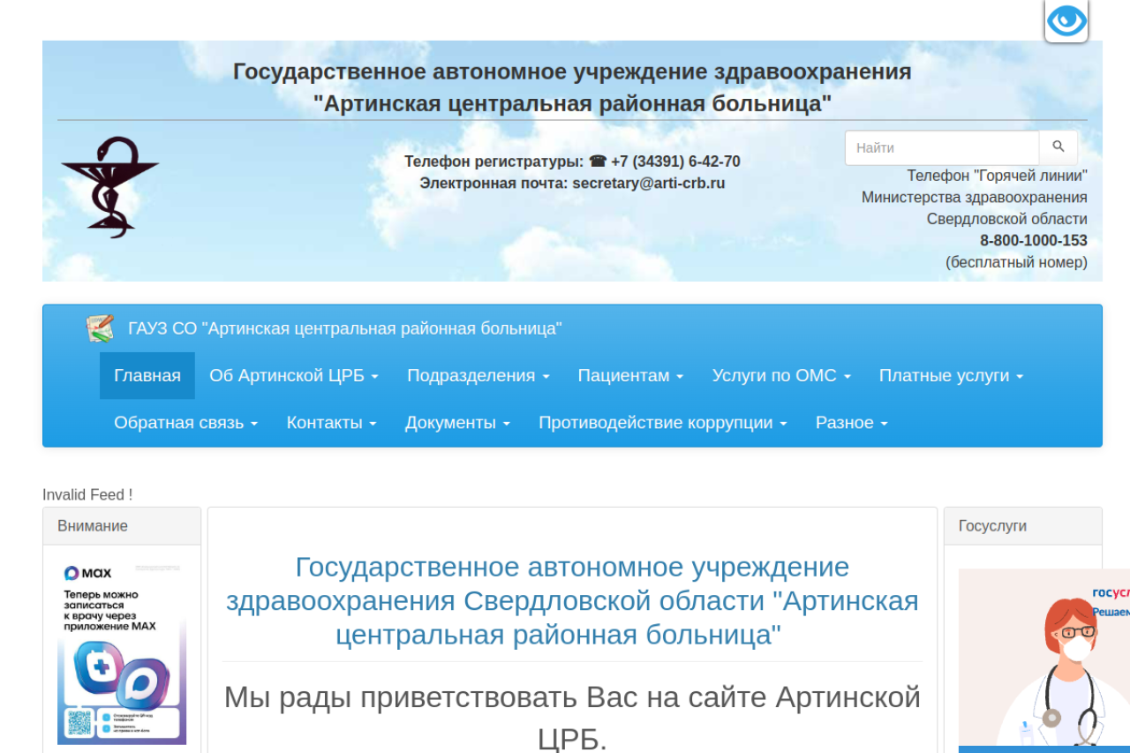Screen dimensions: 1130x753
Task: Expand the 'Документы' menu
Action: click(x=457, y=423)
